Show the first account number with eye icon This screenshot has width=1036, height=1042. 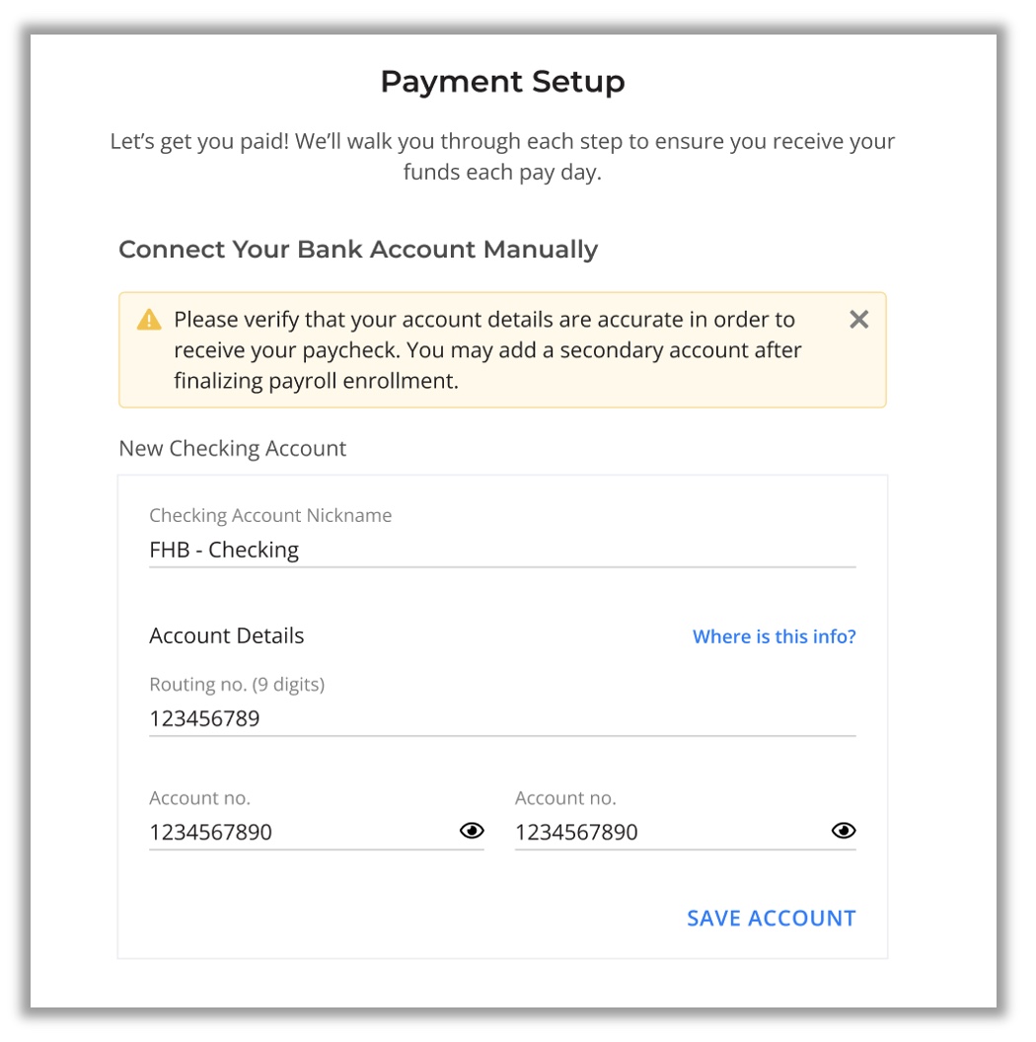[x=472, y=831]
